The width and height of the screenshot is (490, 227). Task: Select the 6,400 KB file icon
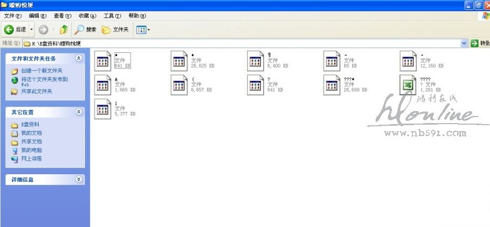click(x=255, y=60)
